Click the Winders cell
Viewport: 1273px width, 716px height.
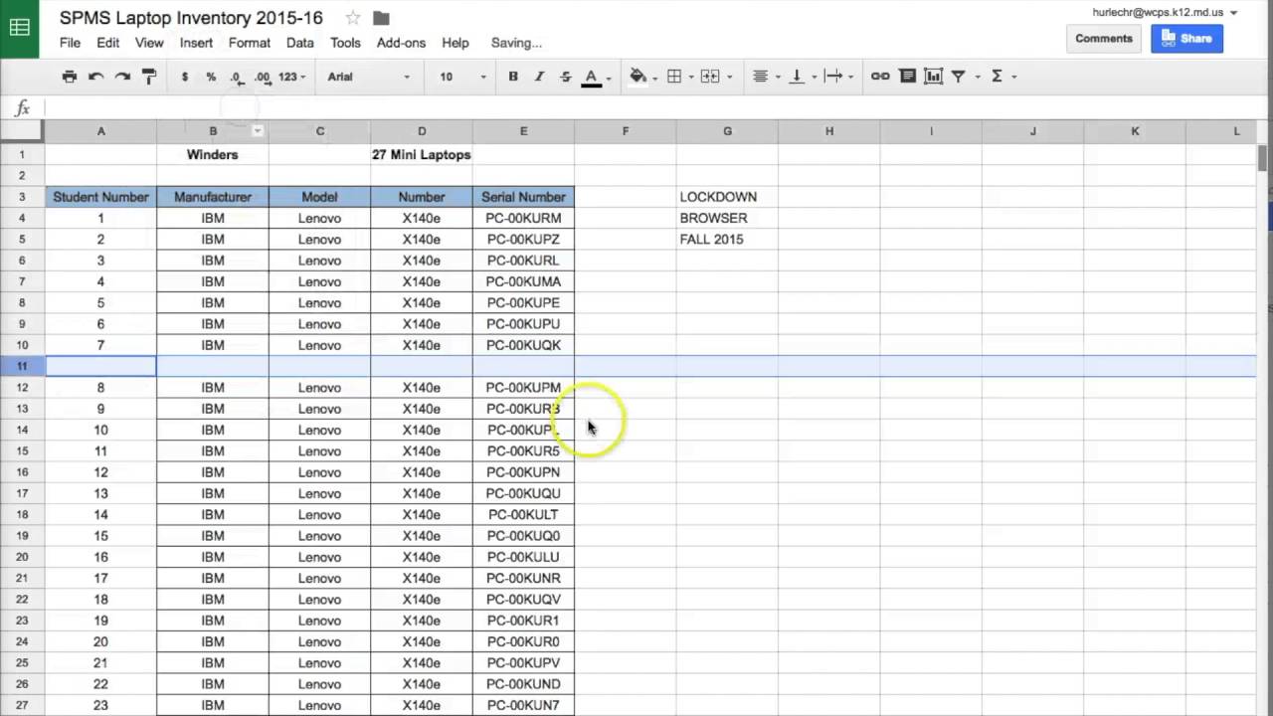[213, 155]
